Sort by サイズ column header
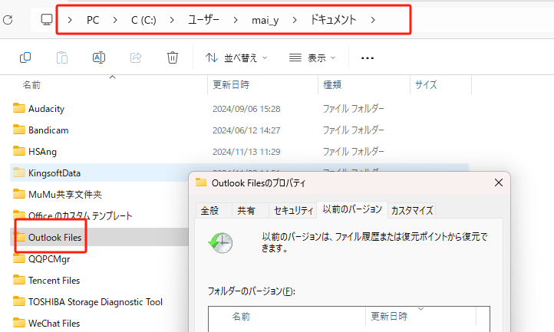Image resolution: width=554 pixels, height=332 pixels. click(x=426, y=85)
